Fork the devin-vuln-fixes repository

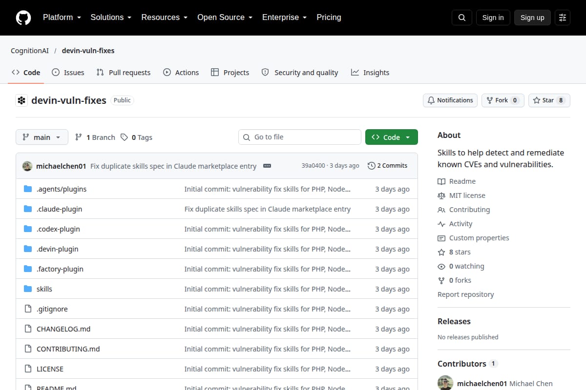tap(503, 100)
